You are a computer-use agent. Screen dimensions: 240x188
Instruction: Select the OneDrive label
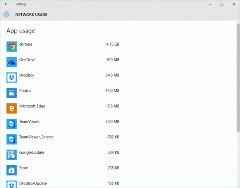click(x=27, y=60)
